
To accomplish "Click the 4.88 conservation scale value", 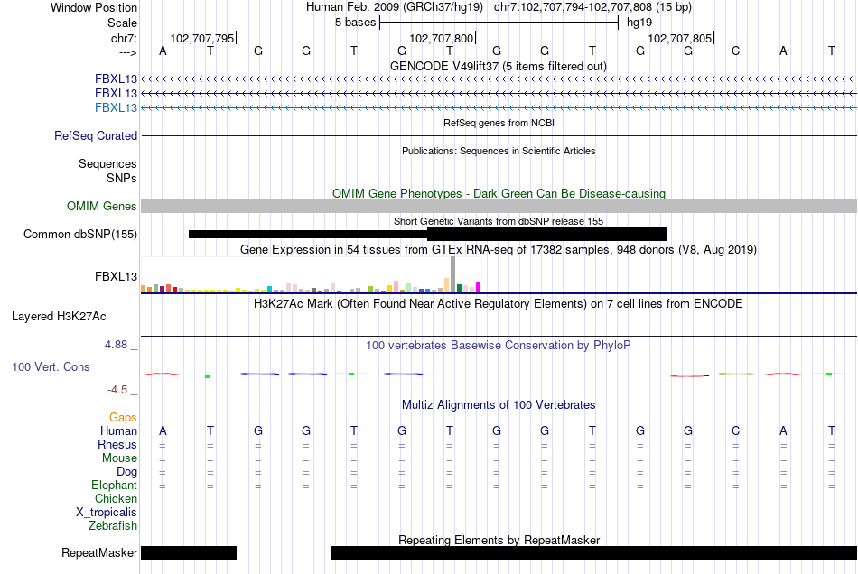I will [116, 345].
